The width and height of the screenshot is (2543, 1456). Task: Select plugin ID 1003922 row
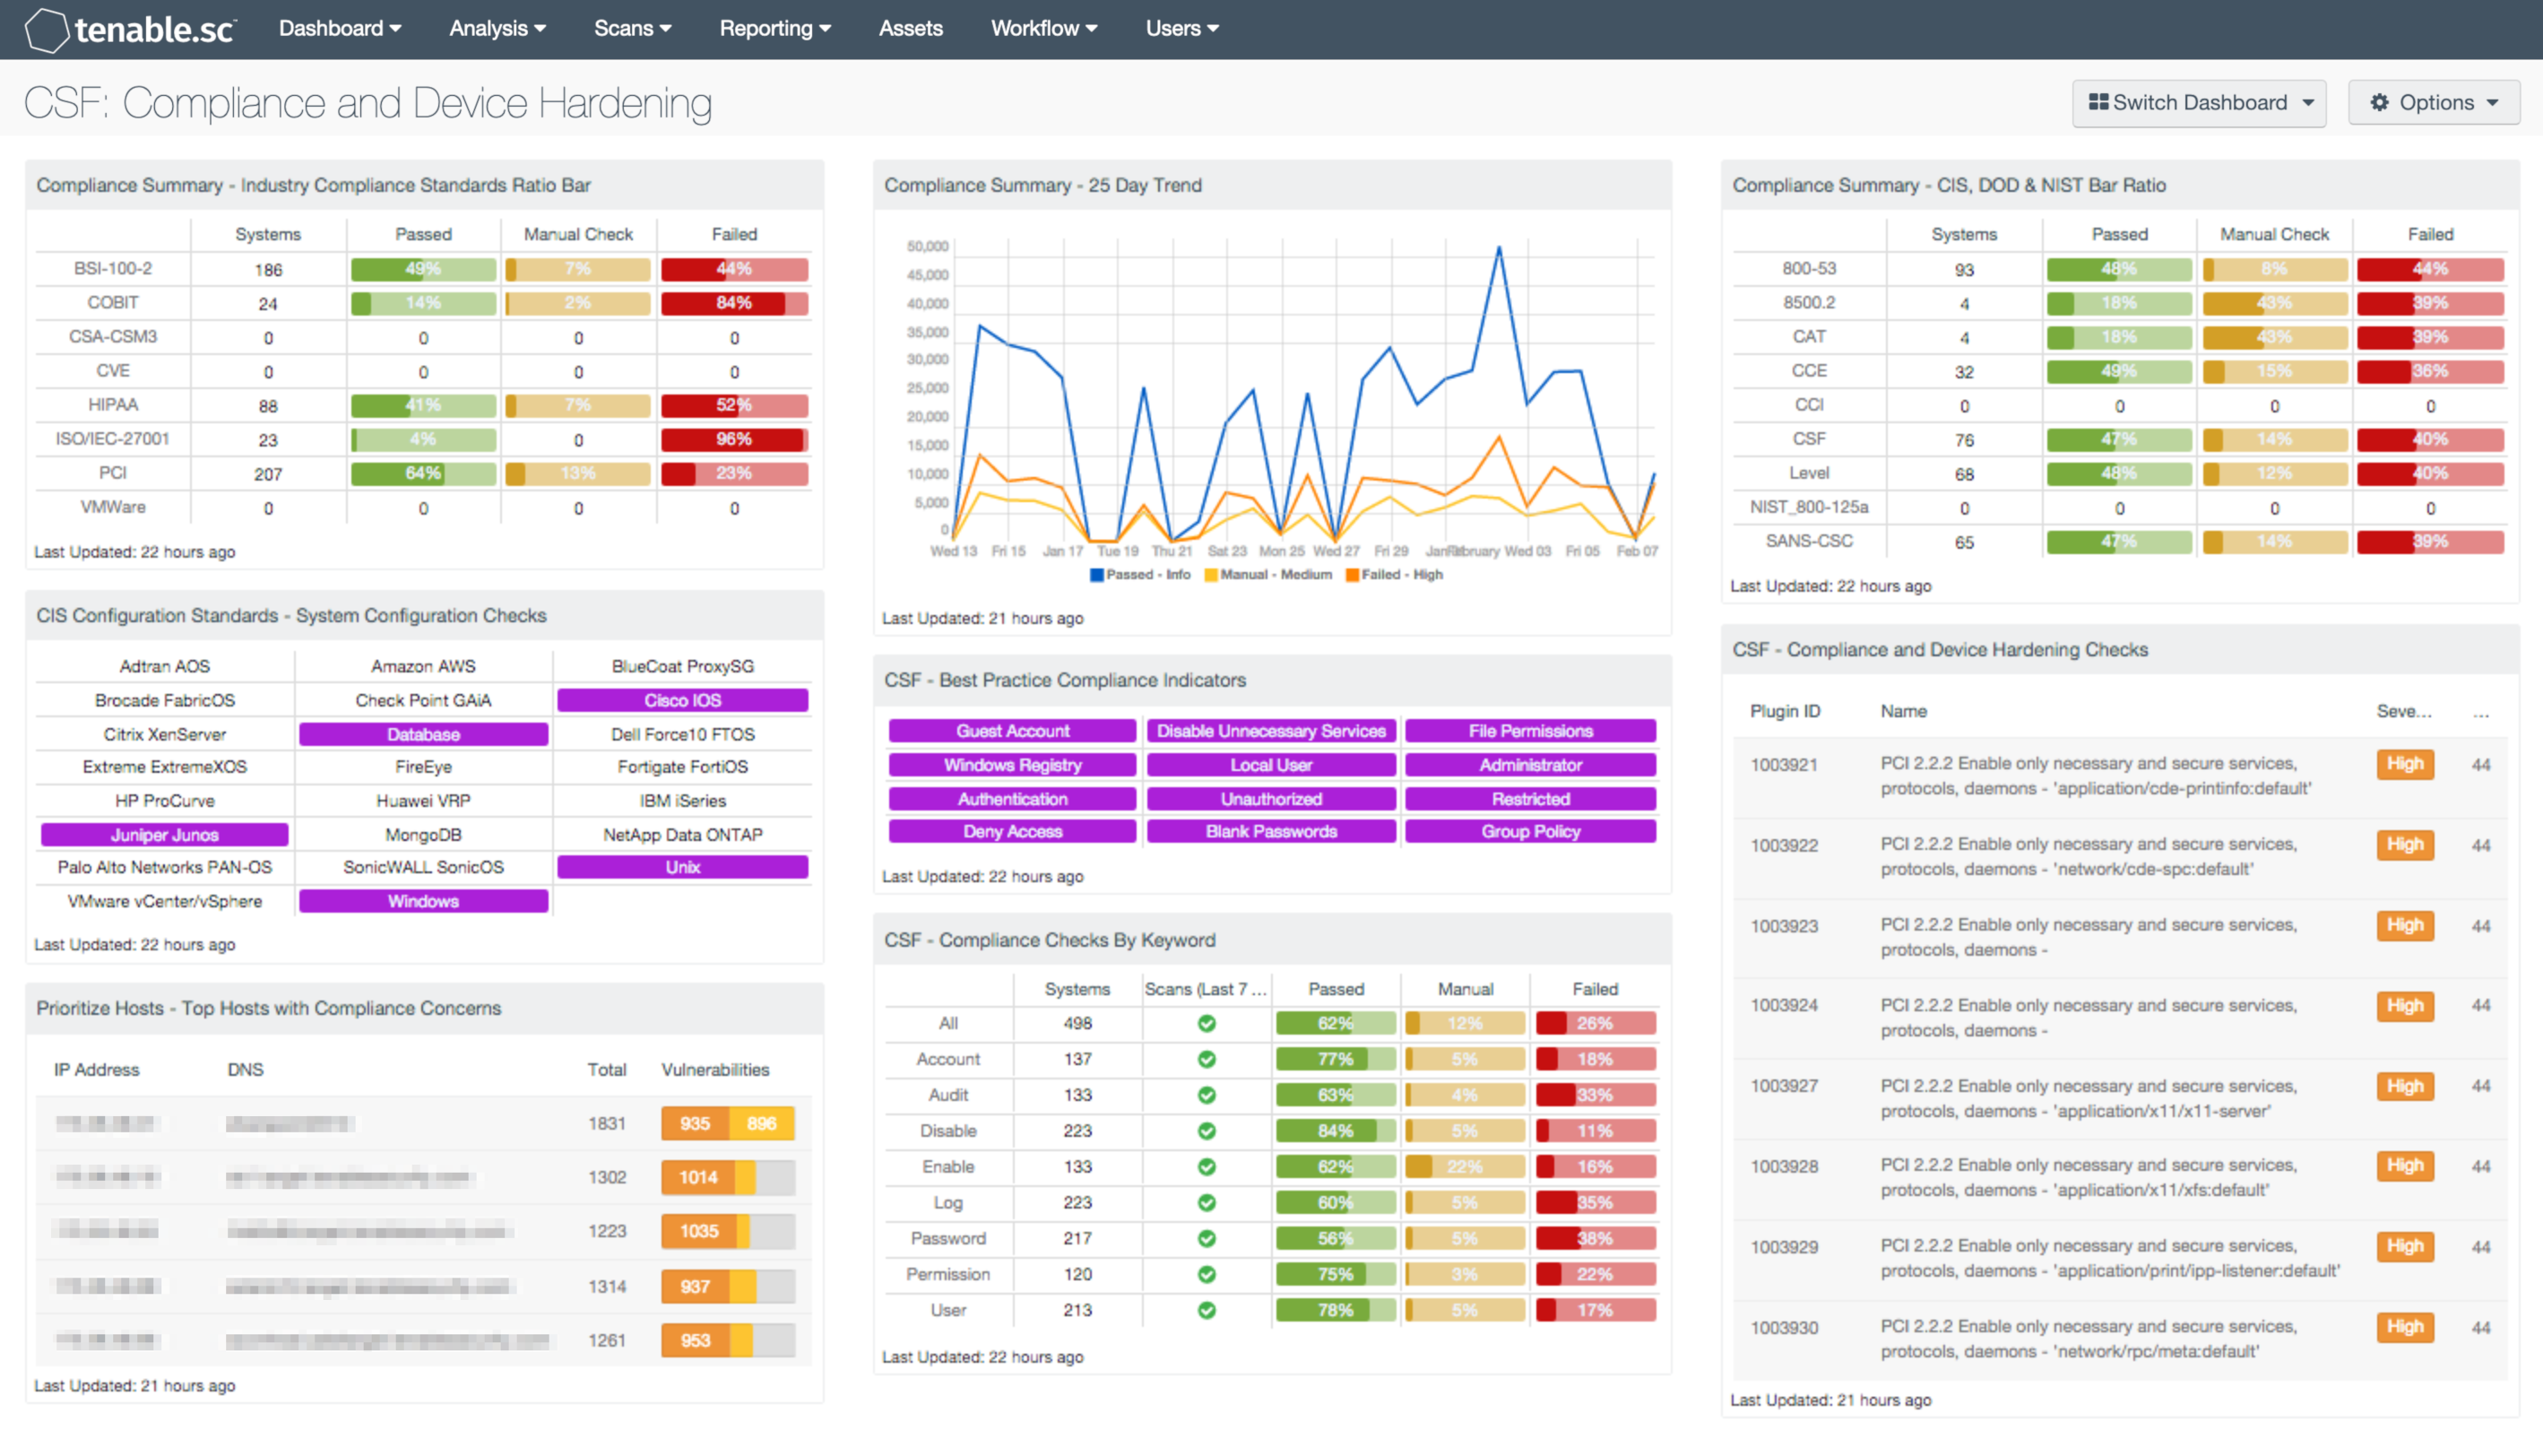click(2120, 857)
